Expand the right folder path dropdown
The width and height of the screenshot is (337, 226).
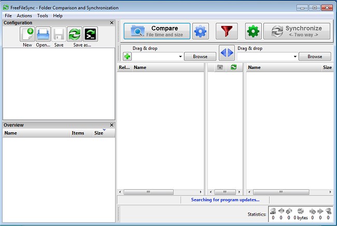pos(295,56)
